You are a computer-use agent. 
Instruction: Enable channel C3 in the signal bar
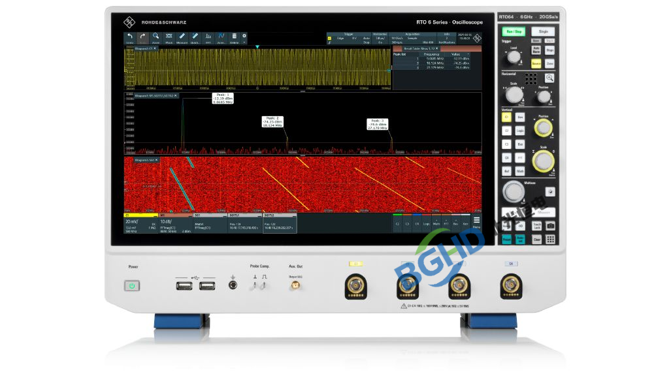click(407, 223)
